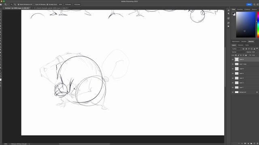The image size is (259, 145).
Task: Click the Create new layer icon
Action: 255,143
